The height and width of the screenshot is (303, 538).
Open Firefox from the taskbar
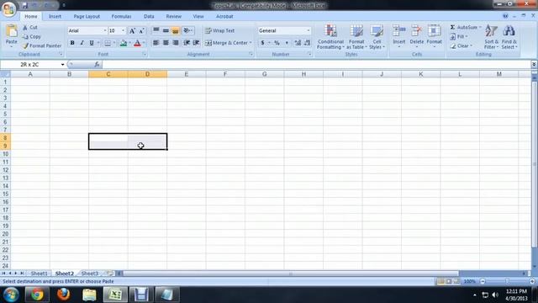pos(64,295)
